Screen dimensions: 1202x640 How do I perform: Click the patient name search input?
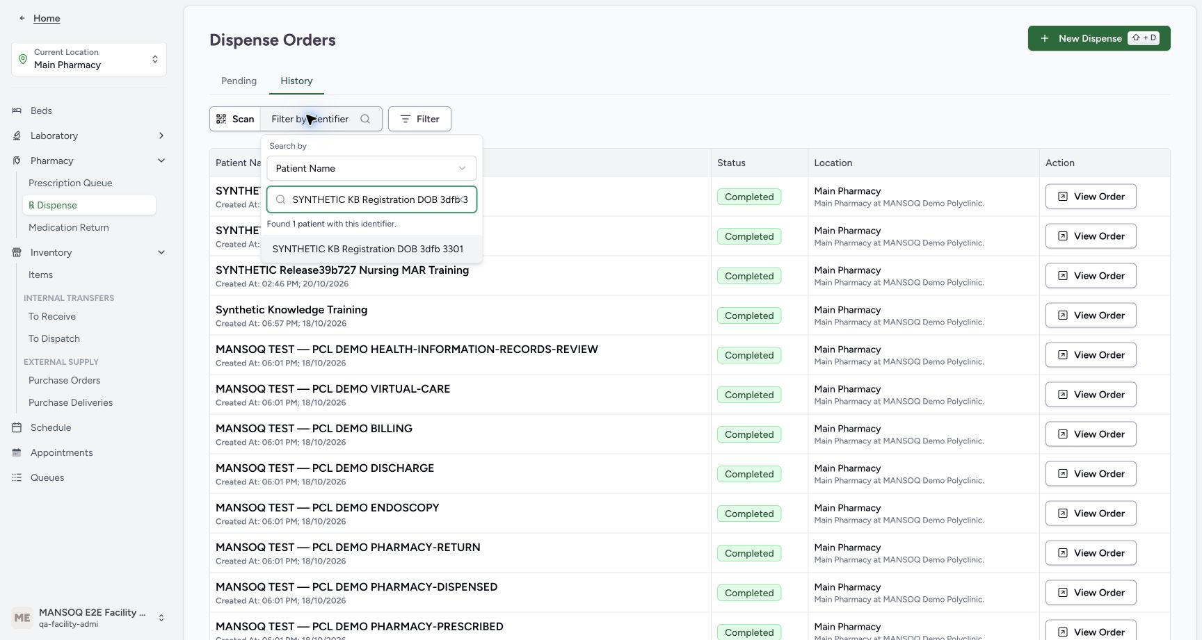click(x=371, y=199)
